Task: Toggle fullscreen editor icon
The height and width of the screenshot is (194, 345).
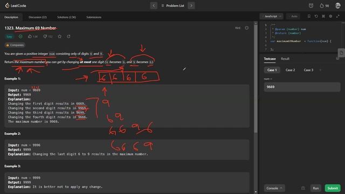Action: (338, 16)
